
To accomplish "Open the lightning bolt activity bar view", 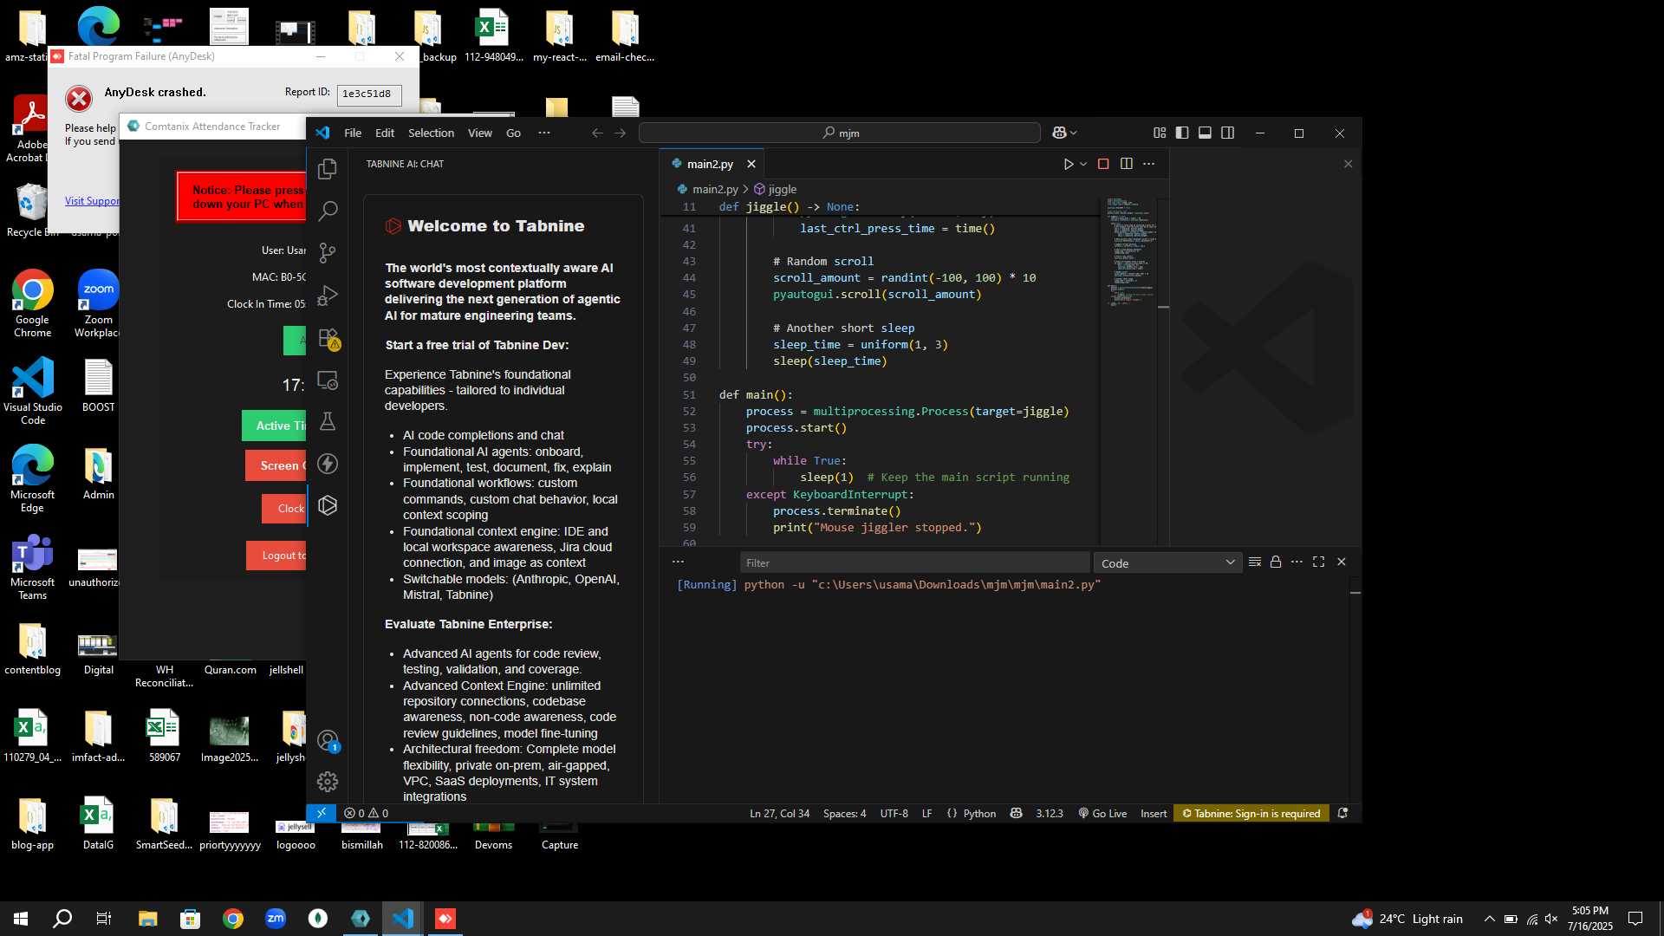I will click(x=328, y=464).
